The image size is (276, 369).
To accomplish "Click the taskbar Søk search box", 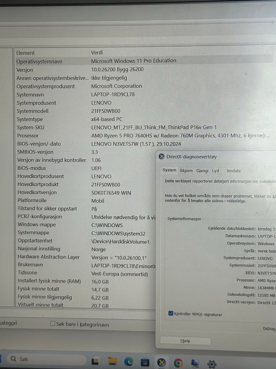I will (47, 359).
